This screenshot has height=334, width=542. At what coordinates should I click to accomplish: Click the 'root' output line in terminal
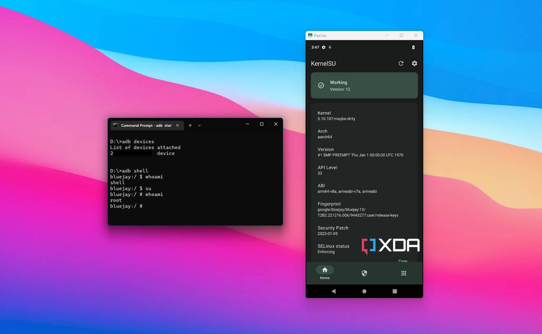click(x=116, y=200)
